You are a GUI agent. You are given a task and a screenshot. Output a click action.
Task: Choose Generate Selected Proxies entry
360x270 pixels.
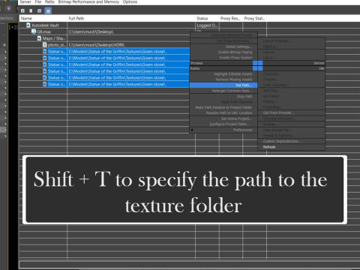[232, 35]
